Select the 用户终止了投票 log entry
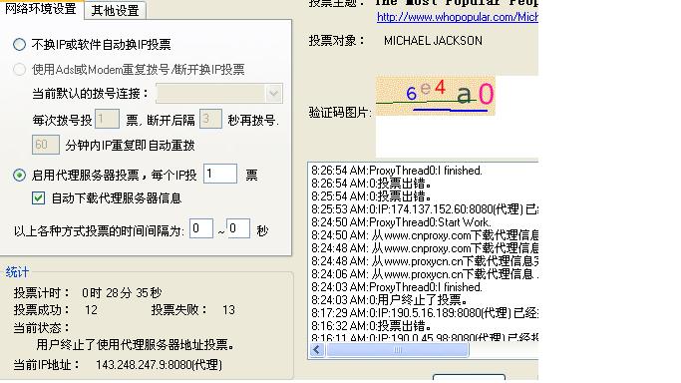681x383 pixels. [390, 300]
